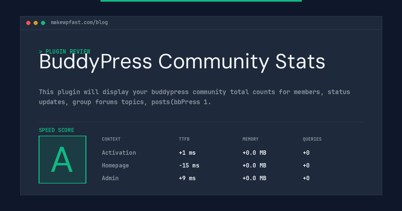Select the 'Activation' row label
The width and height of the screenshot is (402, 211).
tap(119, 153)
